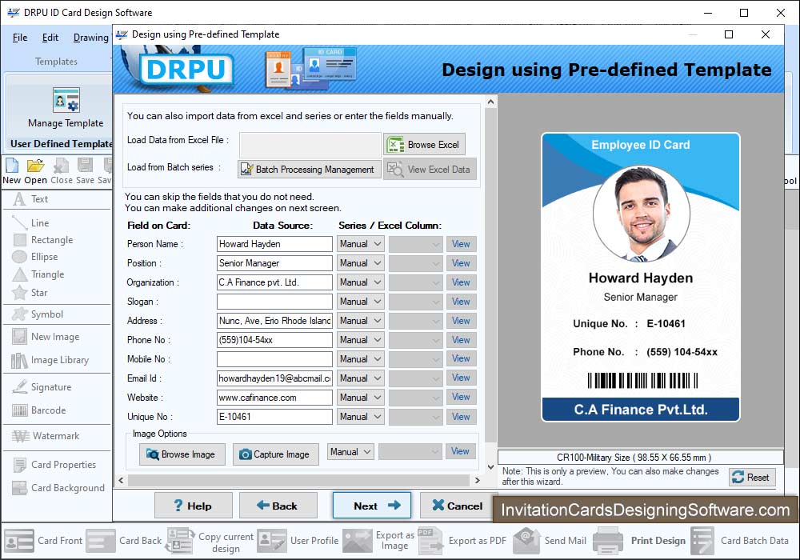Click the Back button
Image resolution: width=800 pixels, height=560 pixels.
[278, 506]
